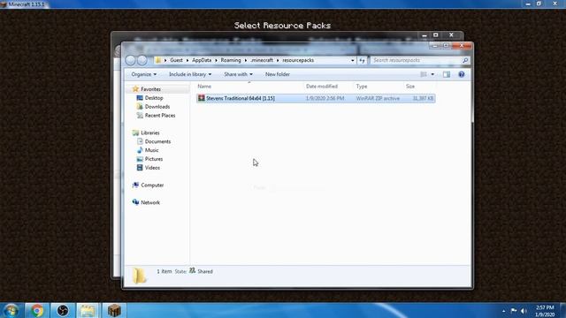Screen dimensions: 566x318
Task: Open Music library in sidebar
Action: coord(151,150)
